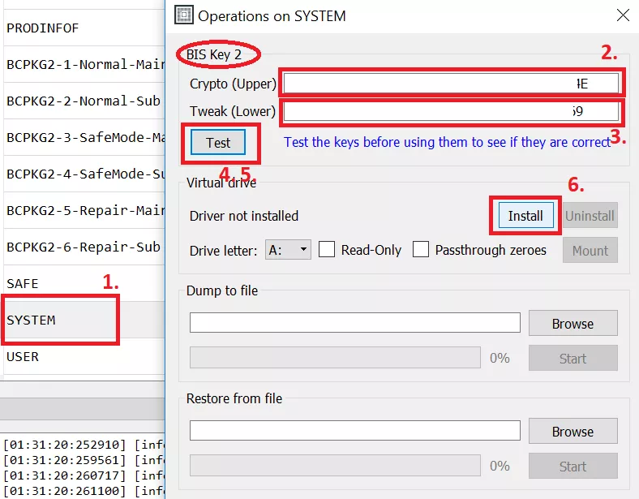Browse for a restore source file
This screenshot has width=639, height=499.
pos(573,432)
